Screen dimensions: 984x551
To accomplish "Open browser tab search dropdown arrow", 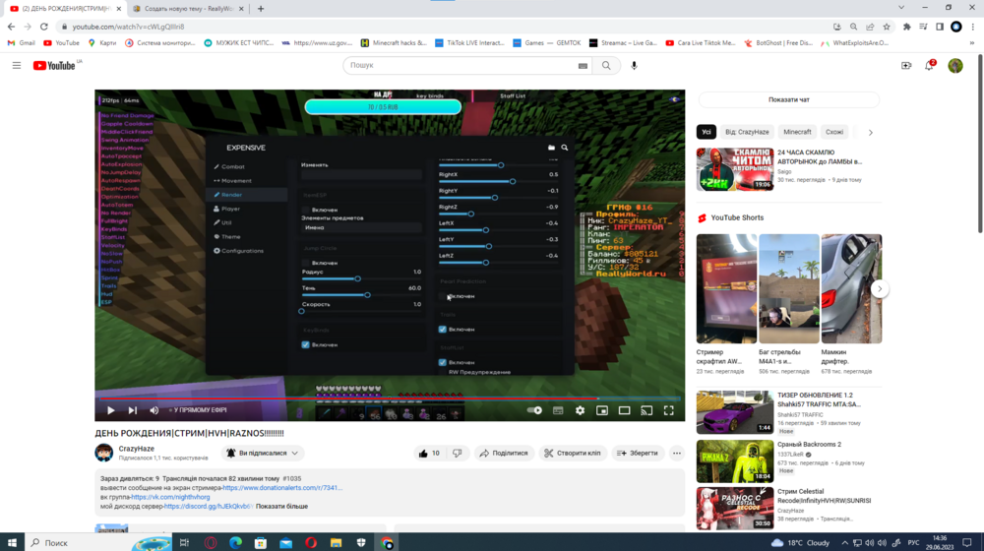I will (x=901, y=8).
